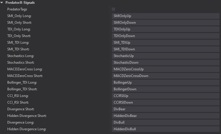
Task: Select the StochasticDown text box
Action: (x=165, y=63)
